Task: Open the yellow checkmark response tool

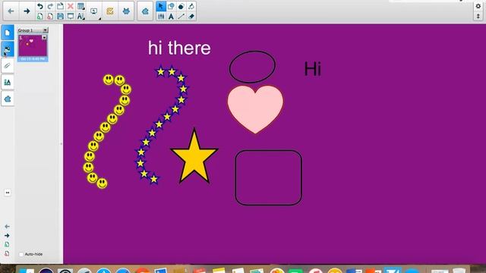Action: (x=110, y=11)
